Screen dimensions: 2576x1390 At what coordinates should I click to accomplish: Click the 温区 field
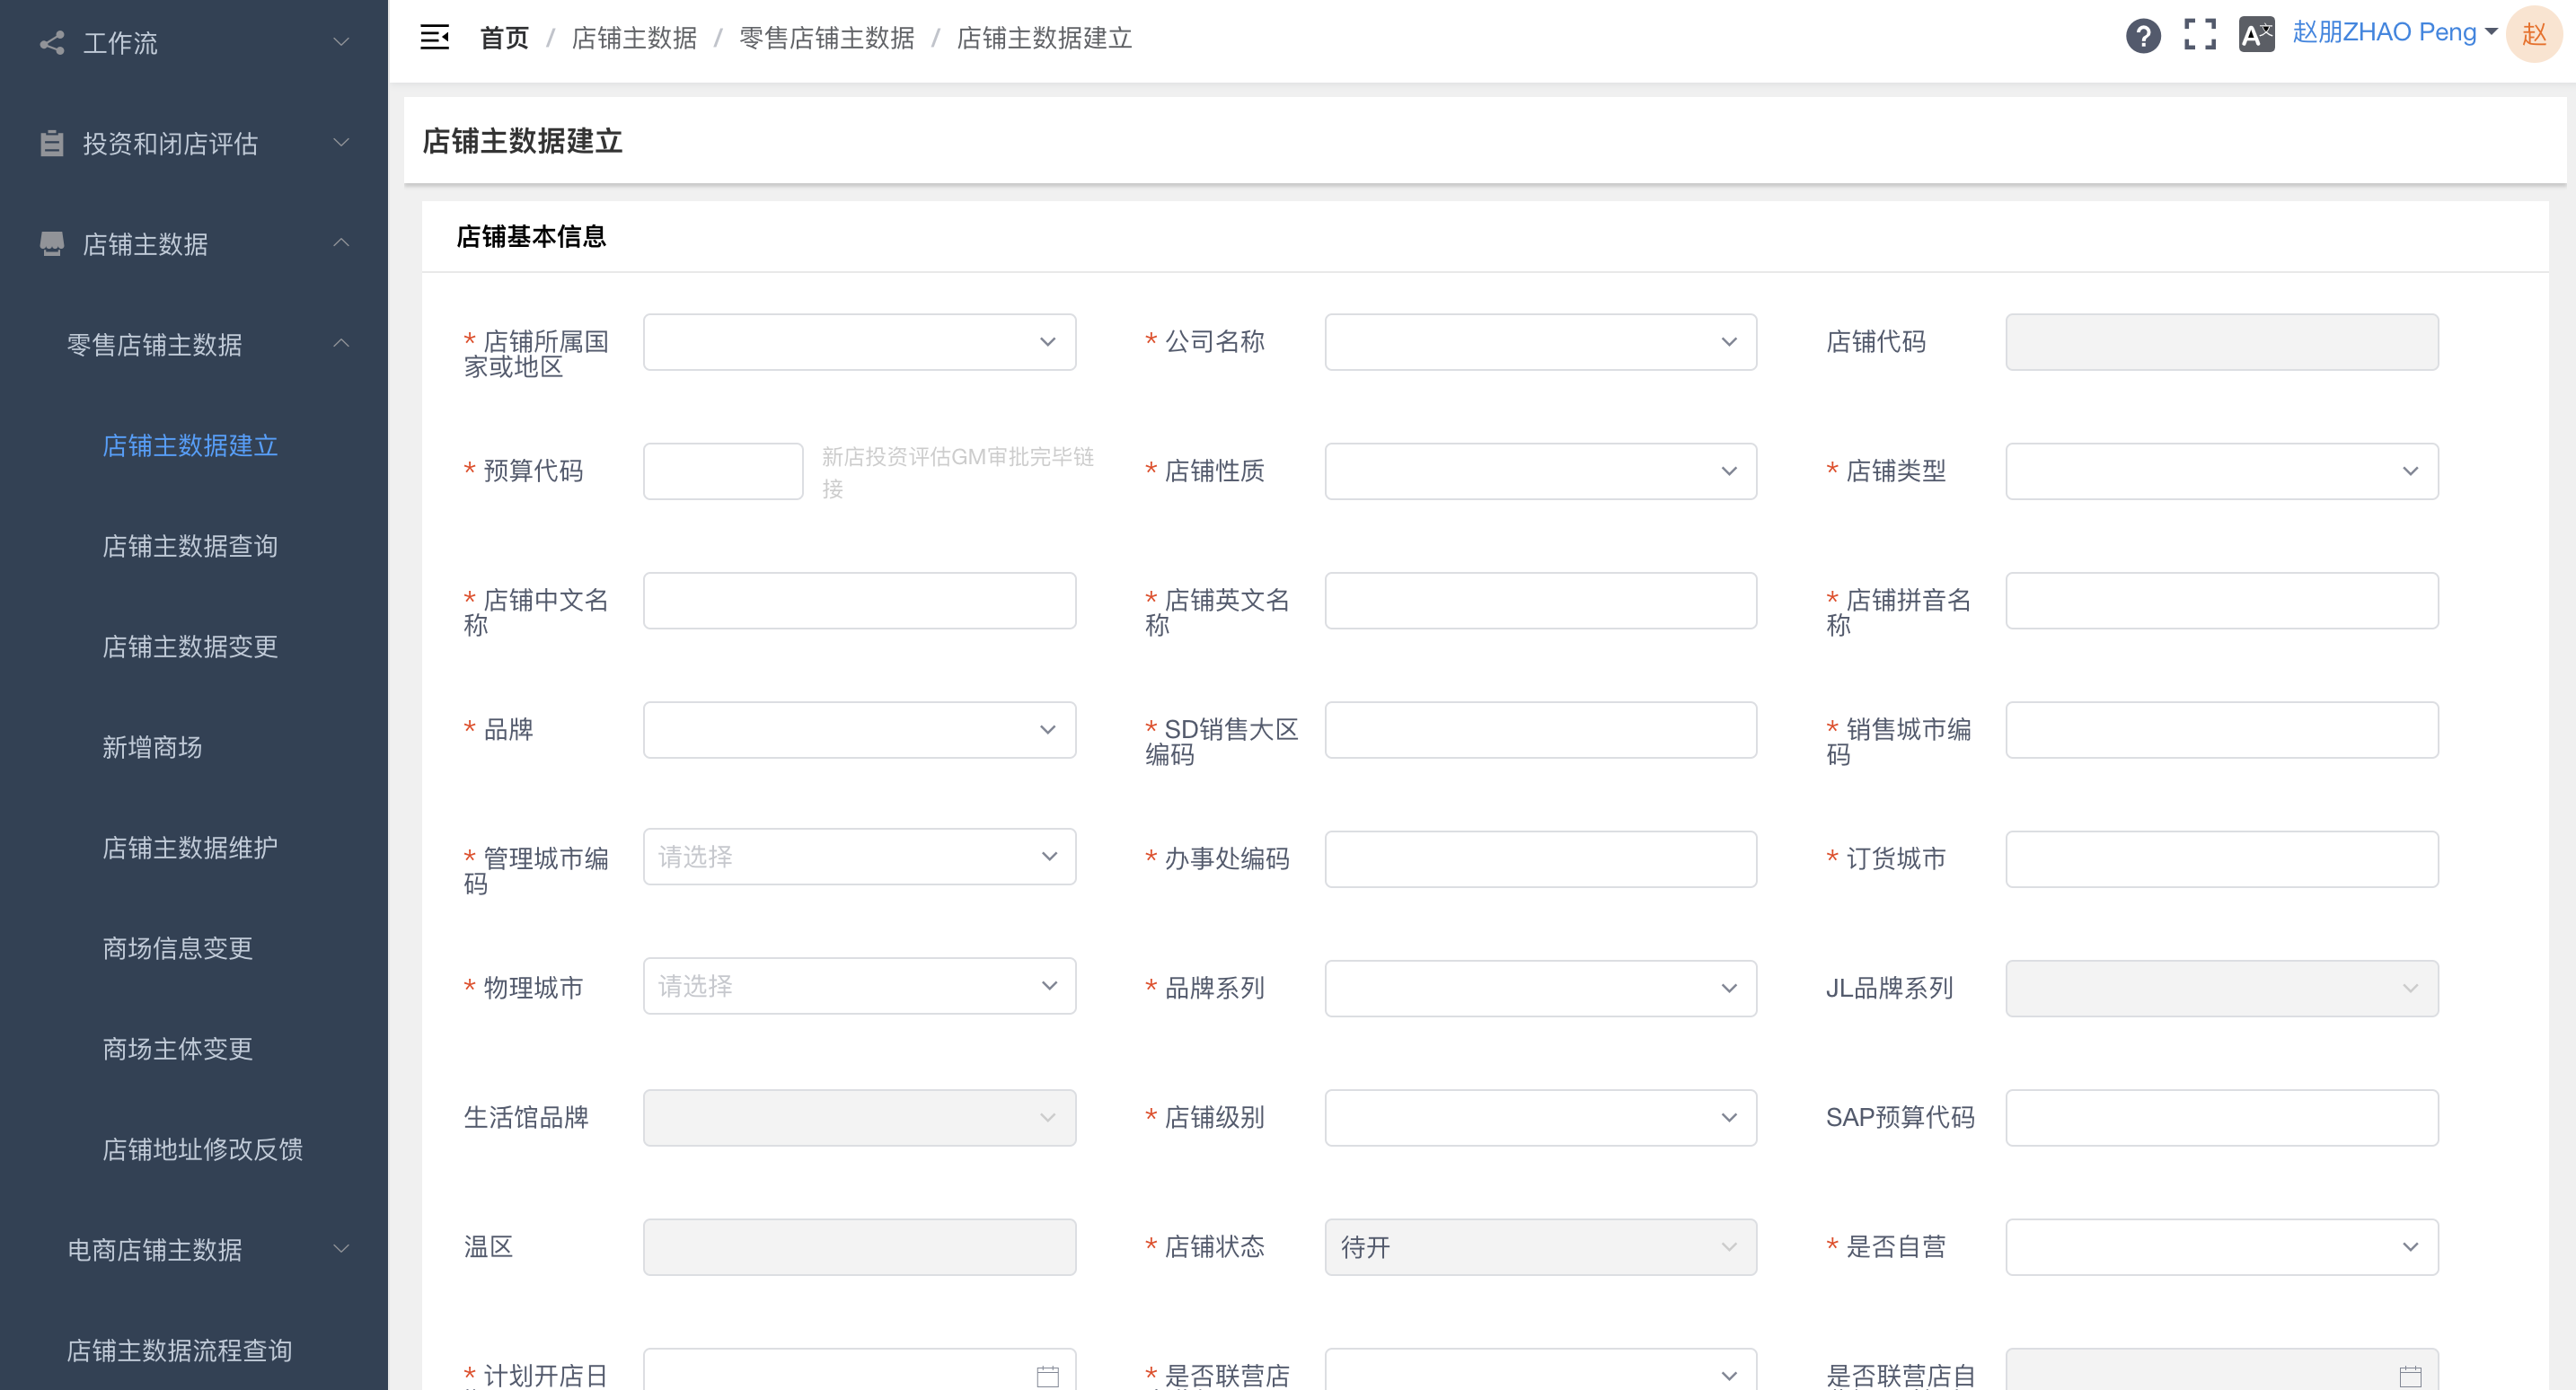point(859,1247)
